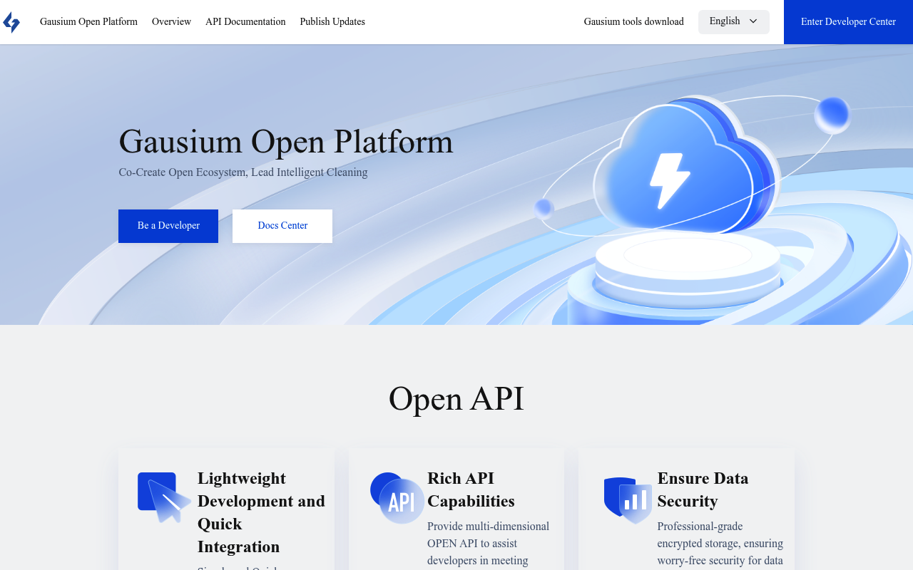Screen dimensions: 913x570
Task: Click the Lightweight Development cursor icon
Action: (x=164, y=497)
